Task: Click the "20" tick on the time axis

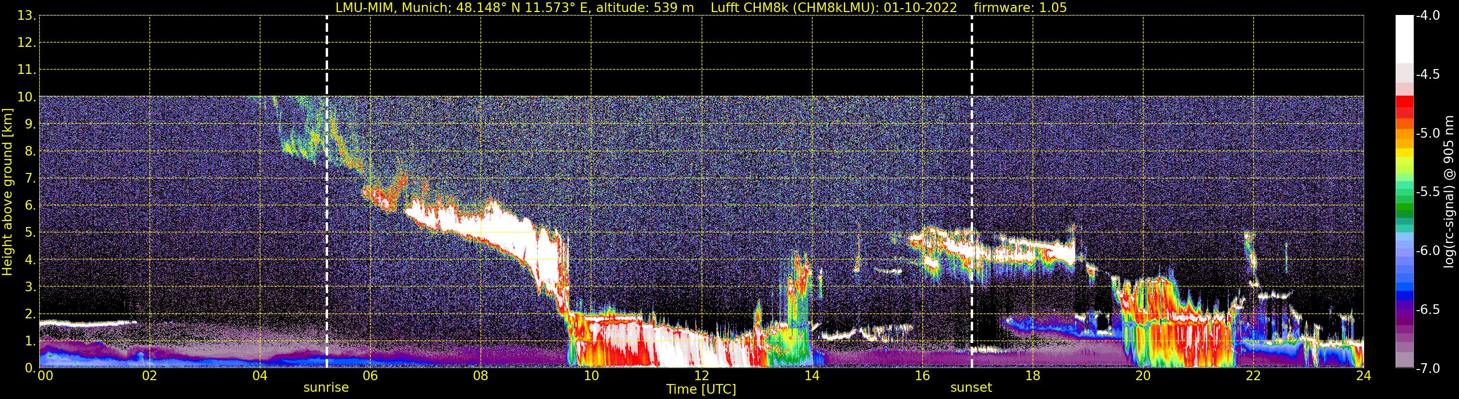Action: [1143, 376]
